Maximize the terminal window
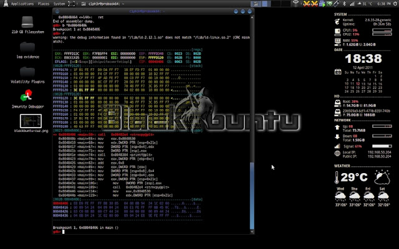The height and width of the screenshot is (249, 399). click(x=243, y=11)
